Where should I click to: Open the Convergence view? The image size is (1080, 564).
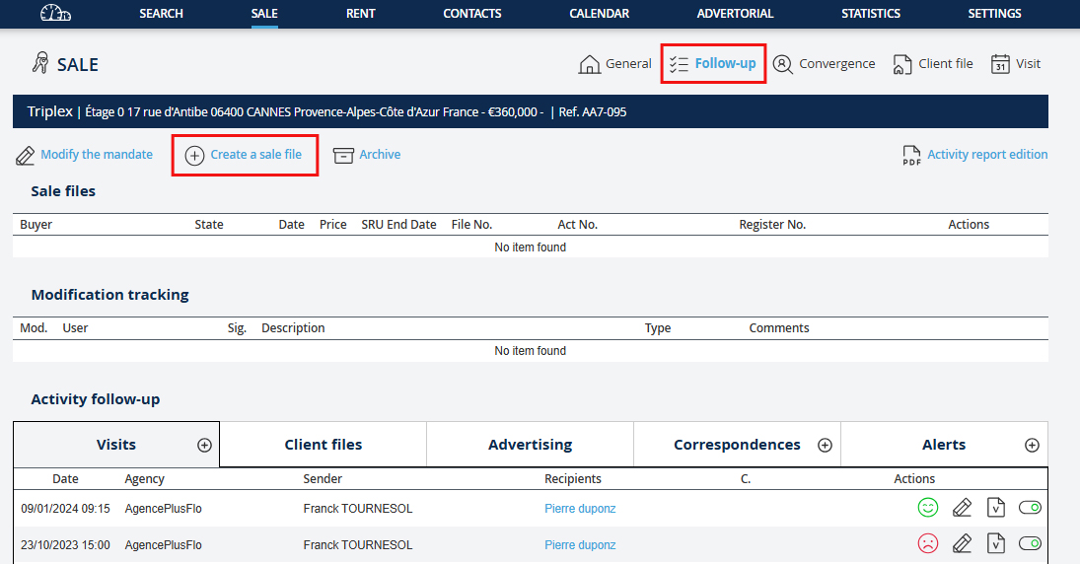(825, 64)
